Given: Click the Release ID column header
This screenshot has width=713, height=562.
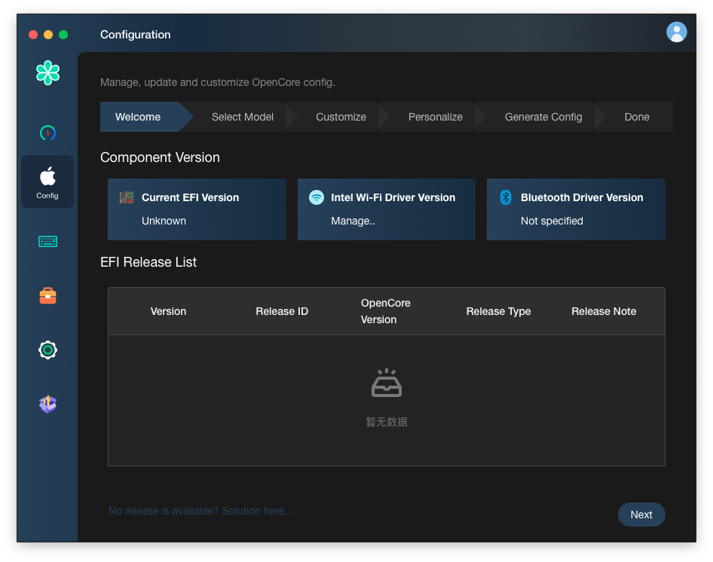Looking at the screenshot, I should (282, 311).
